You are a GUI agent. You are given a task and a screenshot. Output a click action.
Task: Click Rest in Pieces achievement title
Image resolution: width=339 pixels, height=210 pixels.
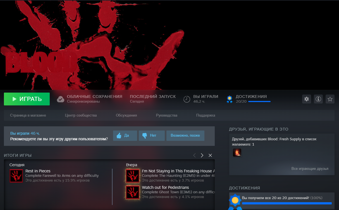click(38, 171)
